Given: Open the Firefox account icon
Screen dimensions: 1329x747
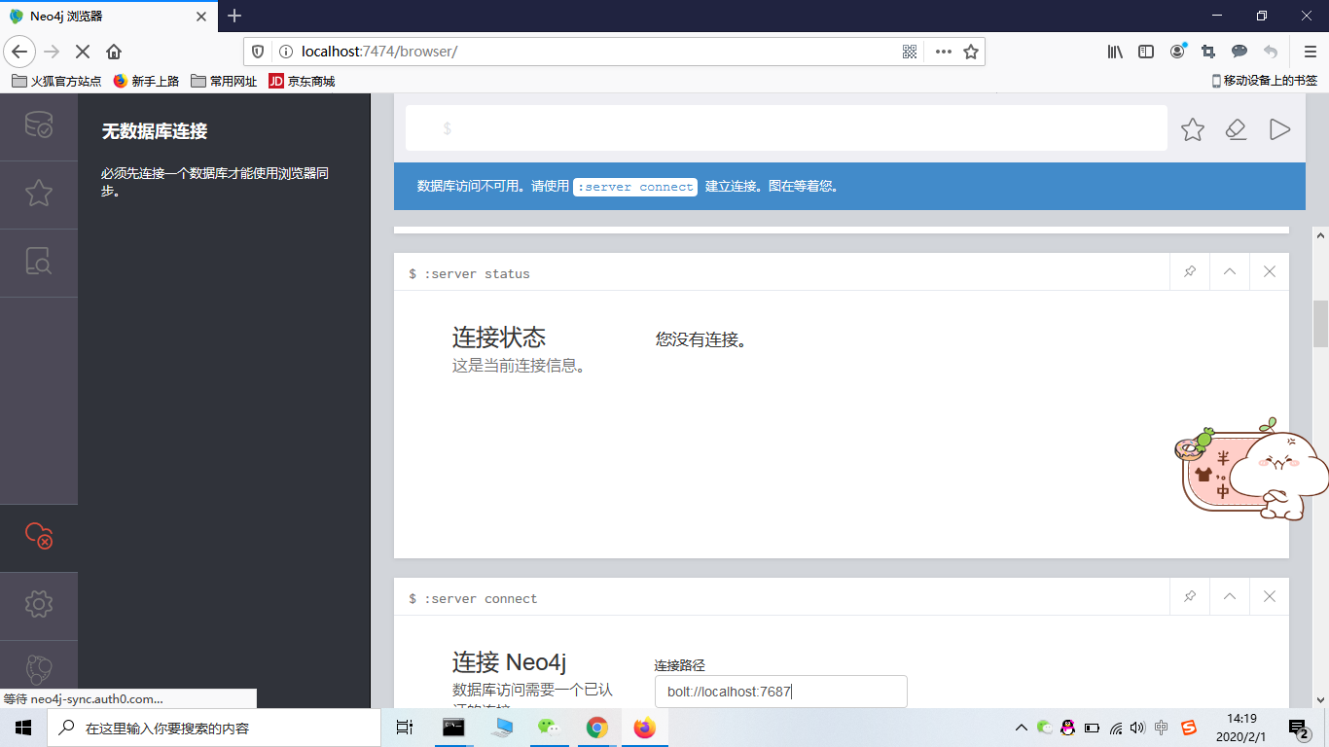Looking at the screenshot, I should tap(1177, 52).
